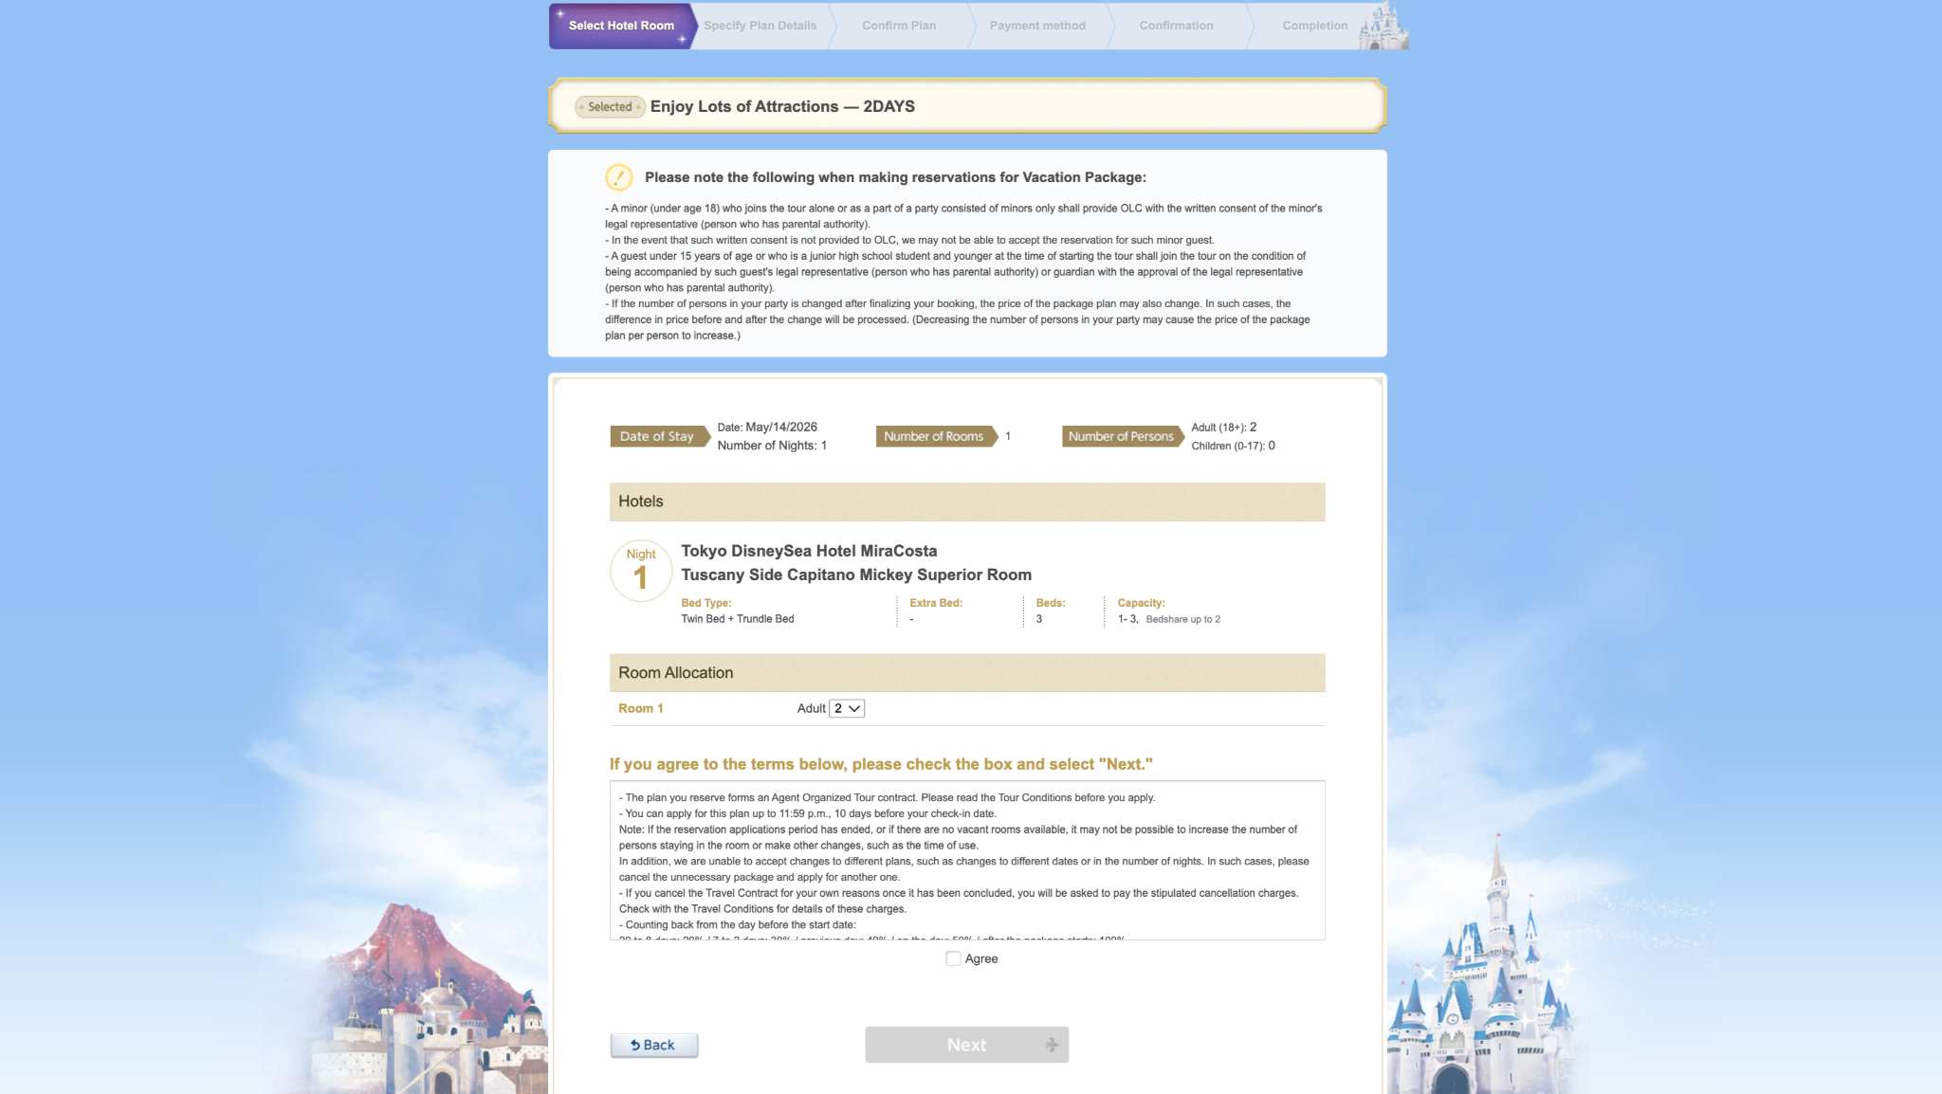
Task: Click the Date of Stay tag
Action: [x=657, y=436]
